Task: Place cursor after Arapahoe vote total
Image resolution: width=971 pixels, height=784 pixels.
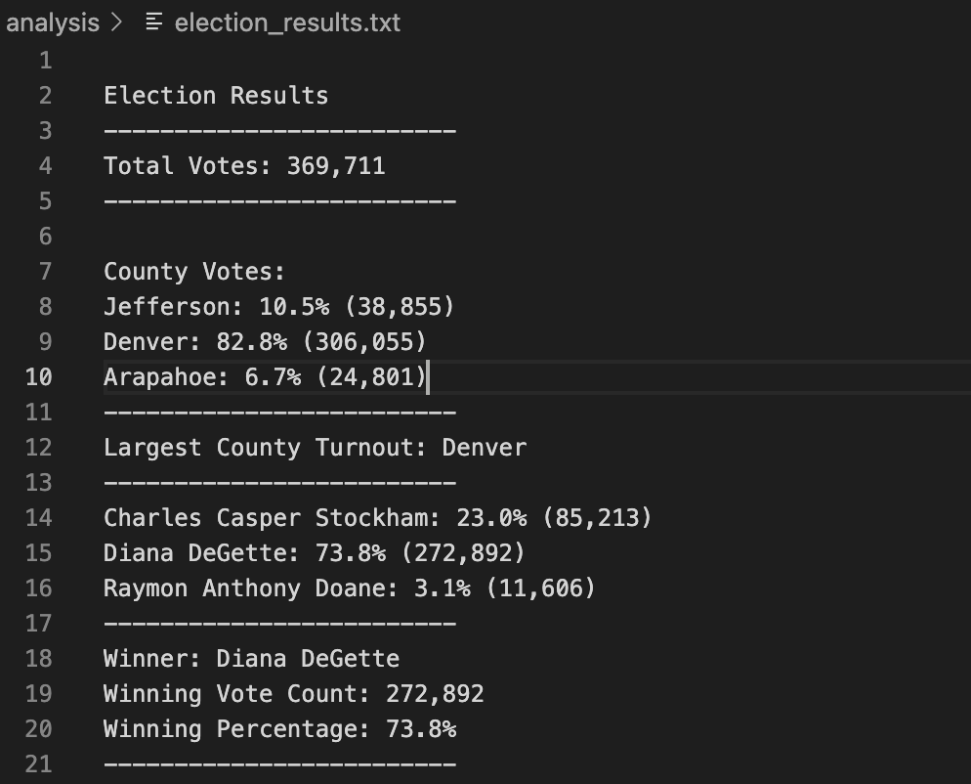Action: 427,376
